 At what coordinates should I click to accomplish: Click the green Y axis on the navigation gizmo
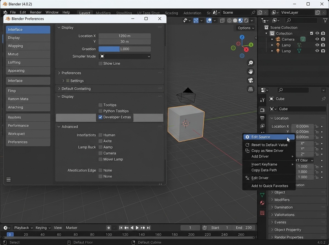click(x=251, y=45)
